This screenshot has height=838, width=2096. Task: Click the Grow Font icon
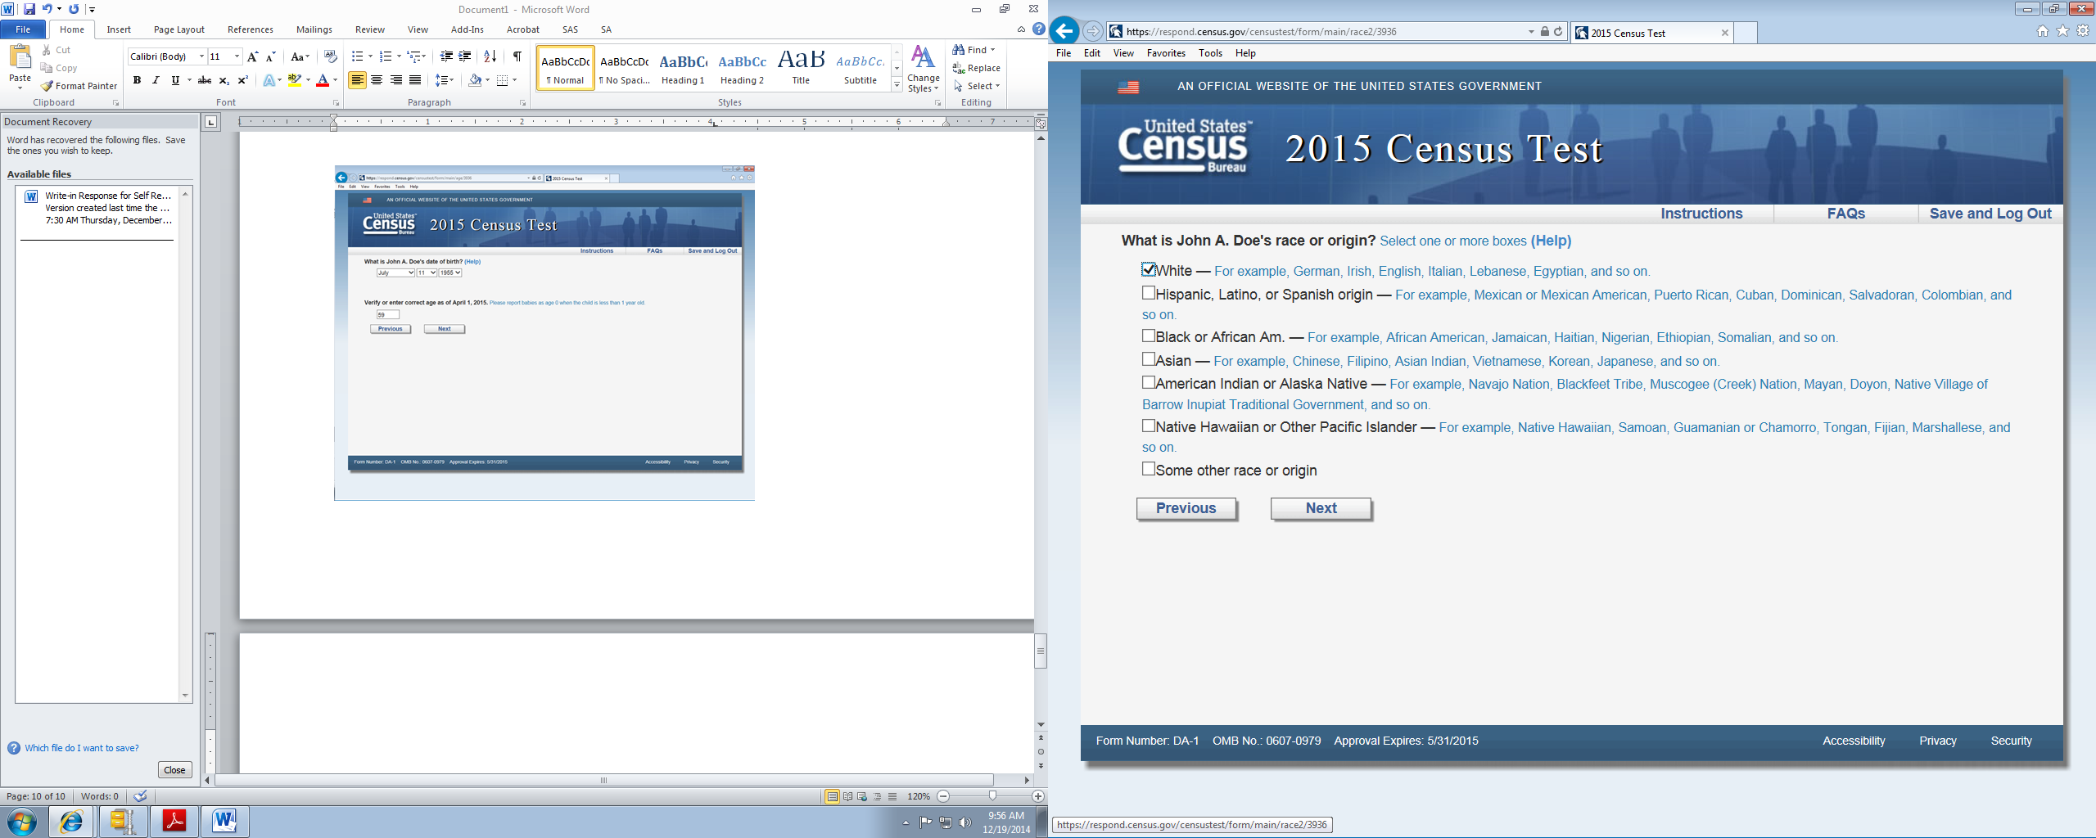point(252,56)
